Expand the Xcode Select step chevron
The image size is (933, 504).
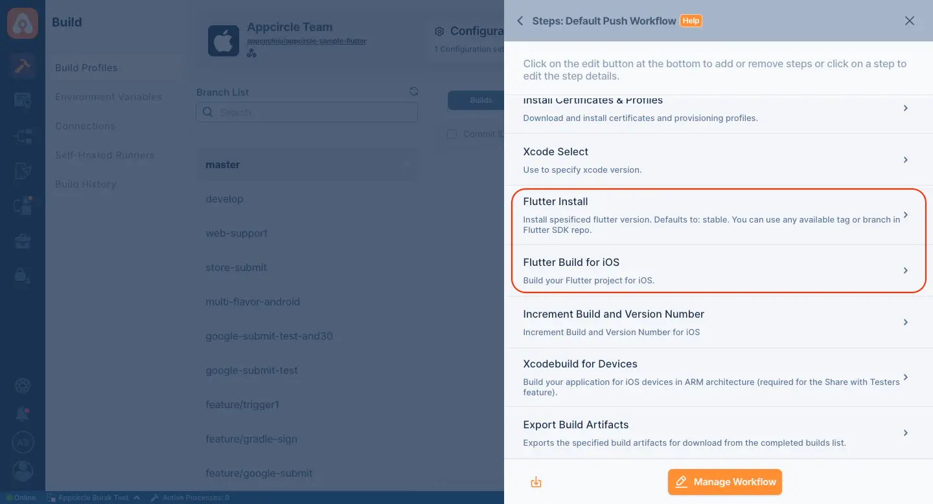[906, 160]
